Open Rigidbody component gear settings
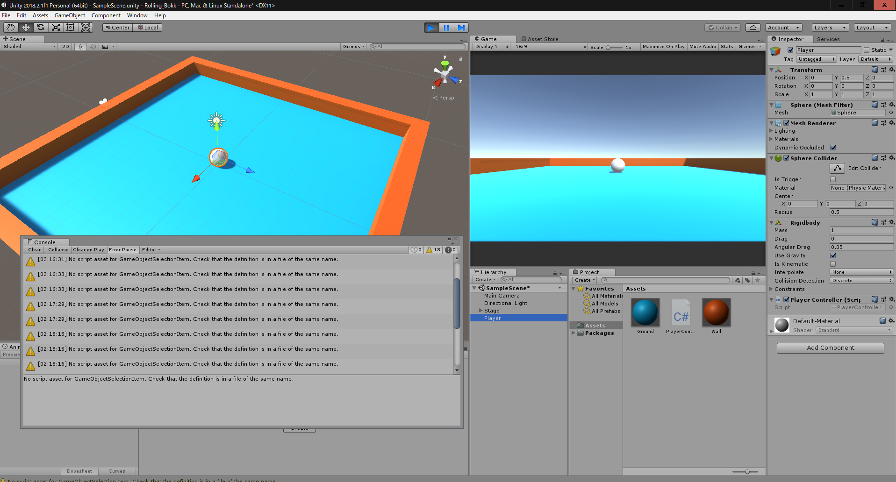Screen dimensions: 896x482 pos(891,222)
